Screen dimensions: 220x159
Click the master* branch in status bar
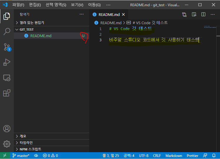[x=21, y=156]
